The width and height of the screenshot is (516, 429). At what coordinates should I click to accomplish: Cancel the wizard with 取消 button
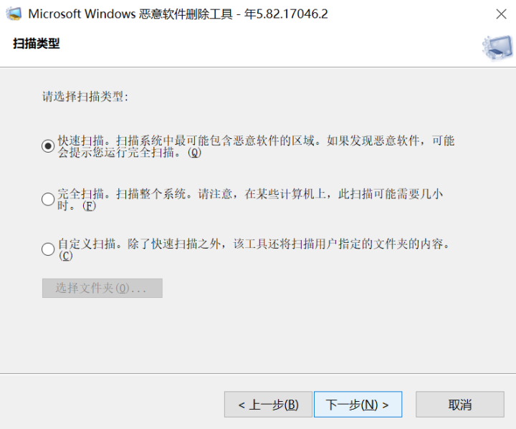point(460,405)
